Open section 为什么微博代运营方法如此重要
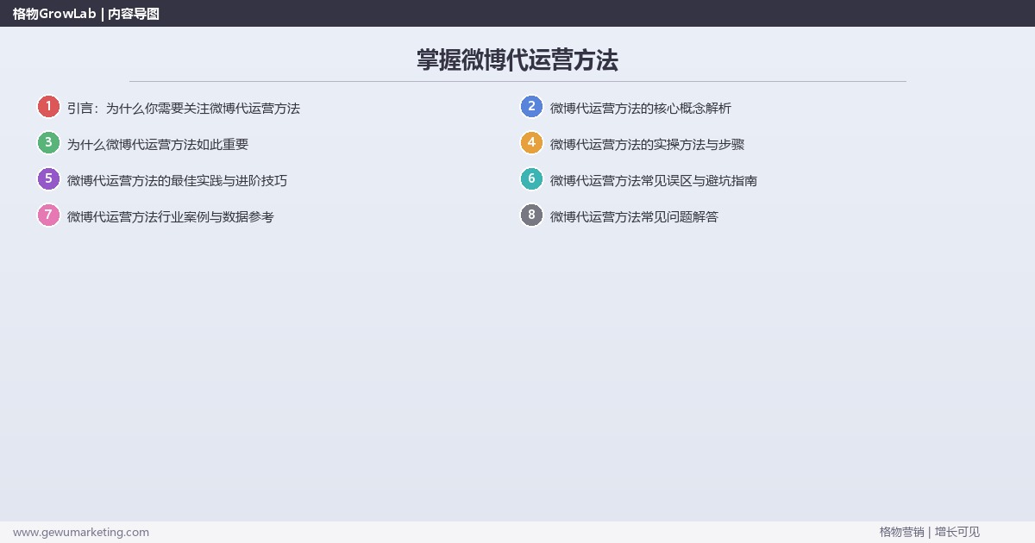 pos(158,145)
